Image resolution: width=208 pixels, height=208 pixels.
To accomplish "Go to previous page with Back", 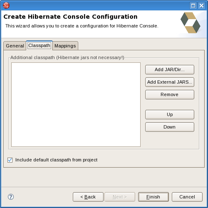I will point(88,197).
